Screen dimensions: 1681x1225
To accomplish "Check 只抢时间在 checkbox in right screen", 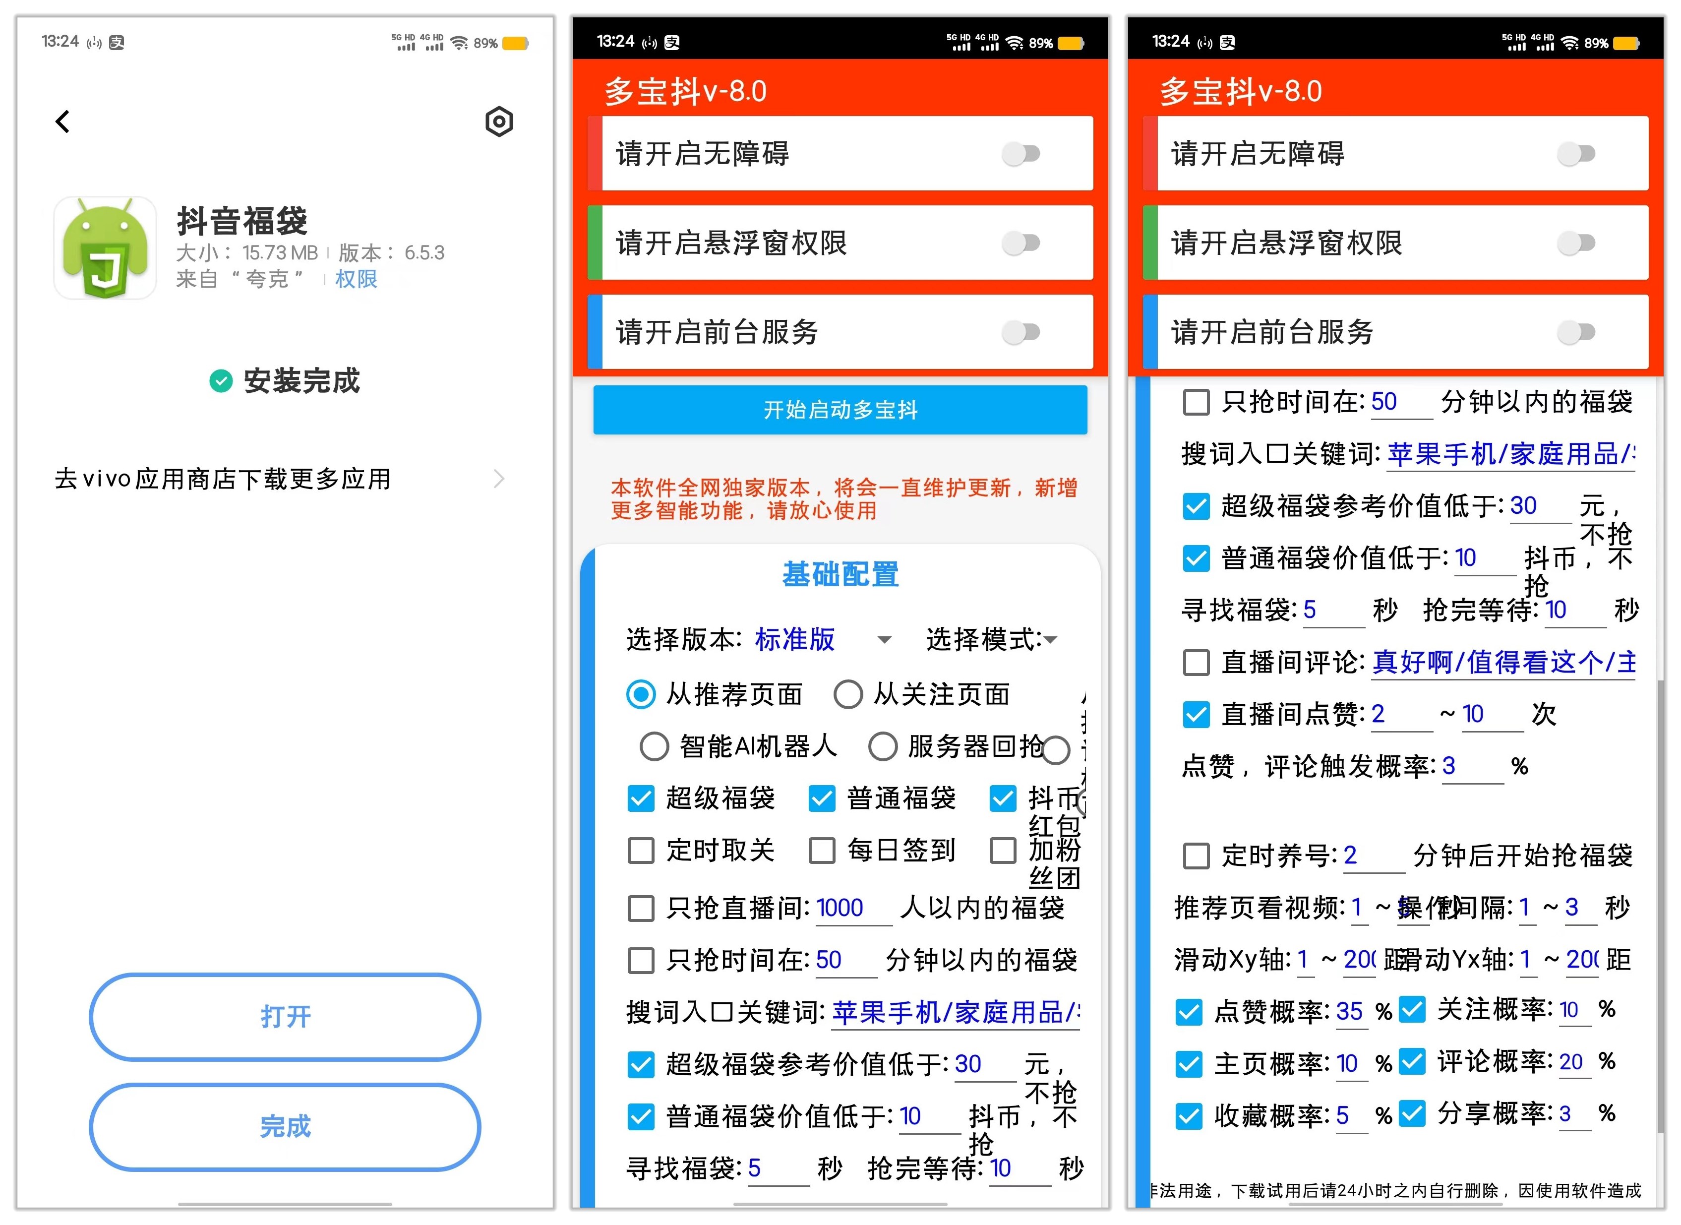I will 1196,402.
